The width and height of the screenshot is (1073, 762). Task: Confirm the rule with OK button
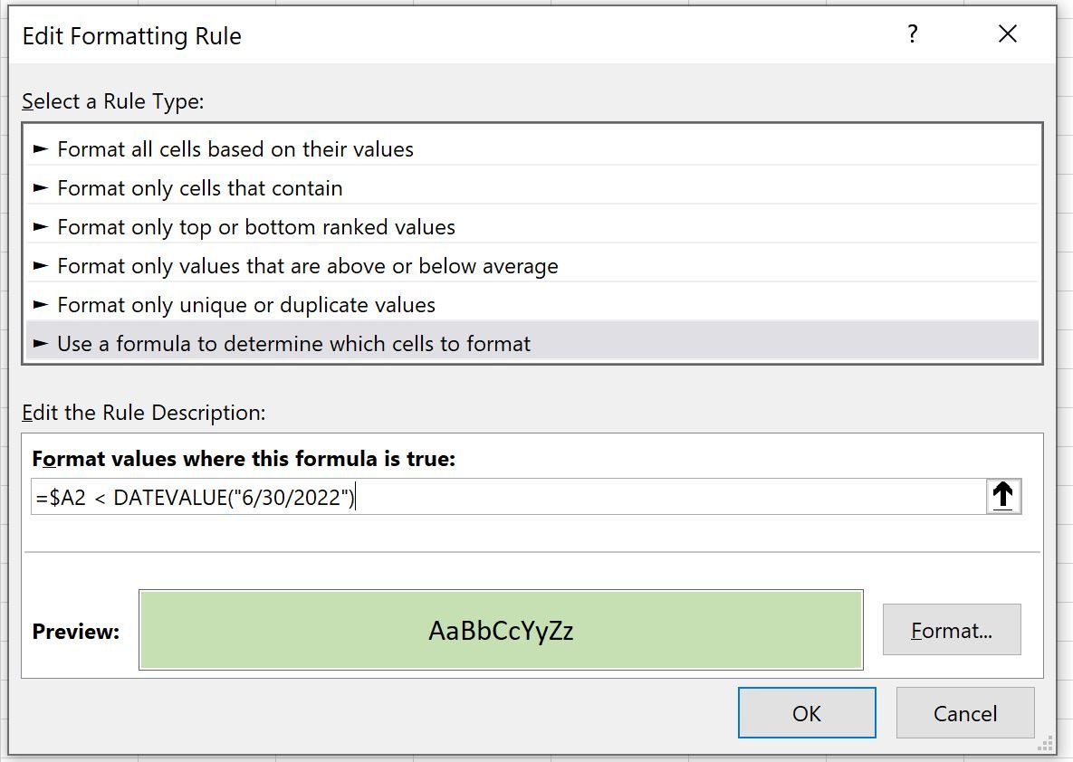click(807, 713)
